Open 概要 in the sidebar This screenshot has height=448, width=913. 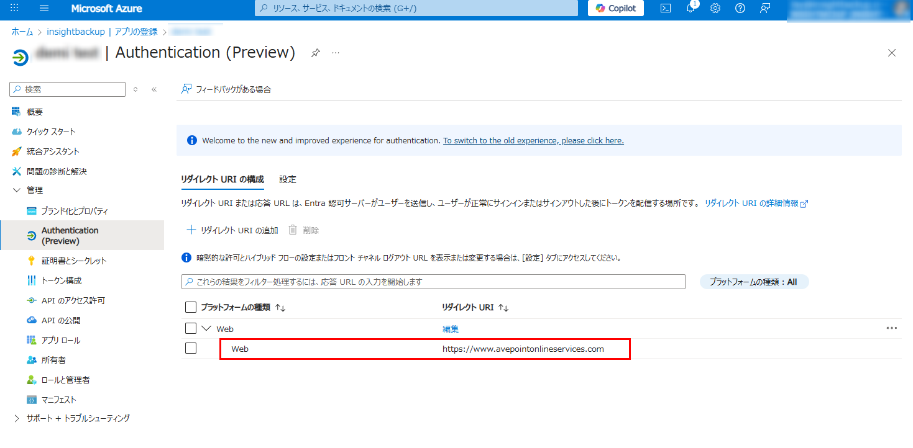point(35,112)
